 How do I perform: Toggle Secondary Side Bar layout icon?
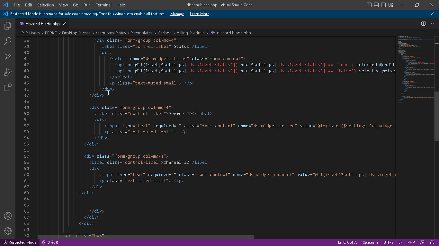click(383, 5)
